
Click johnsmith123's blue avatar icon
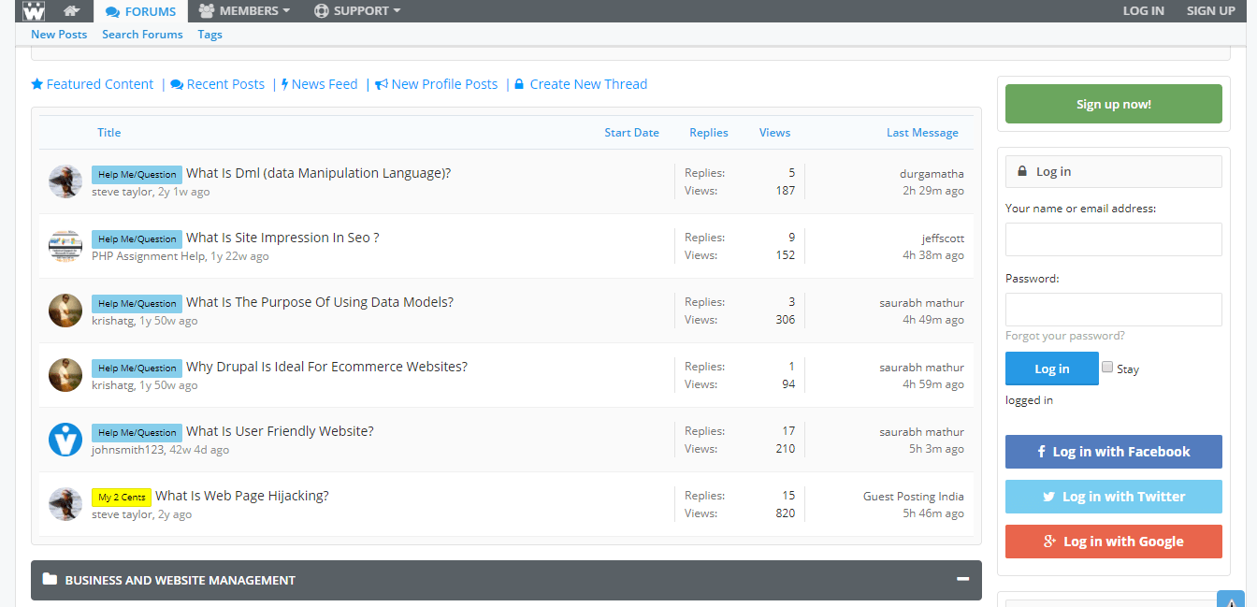(65, 440)
